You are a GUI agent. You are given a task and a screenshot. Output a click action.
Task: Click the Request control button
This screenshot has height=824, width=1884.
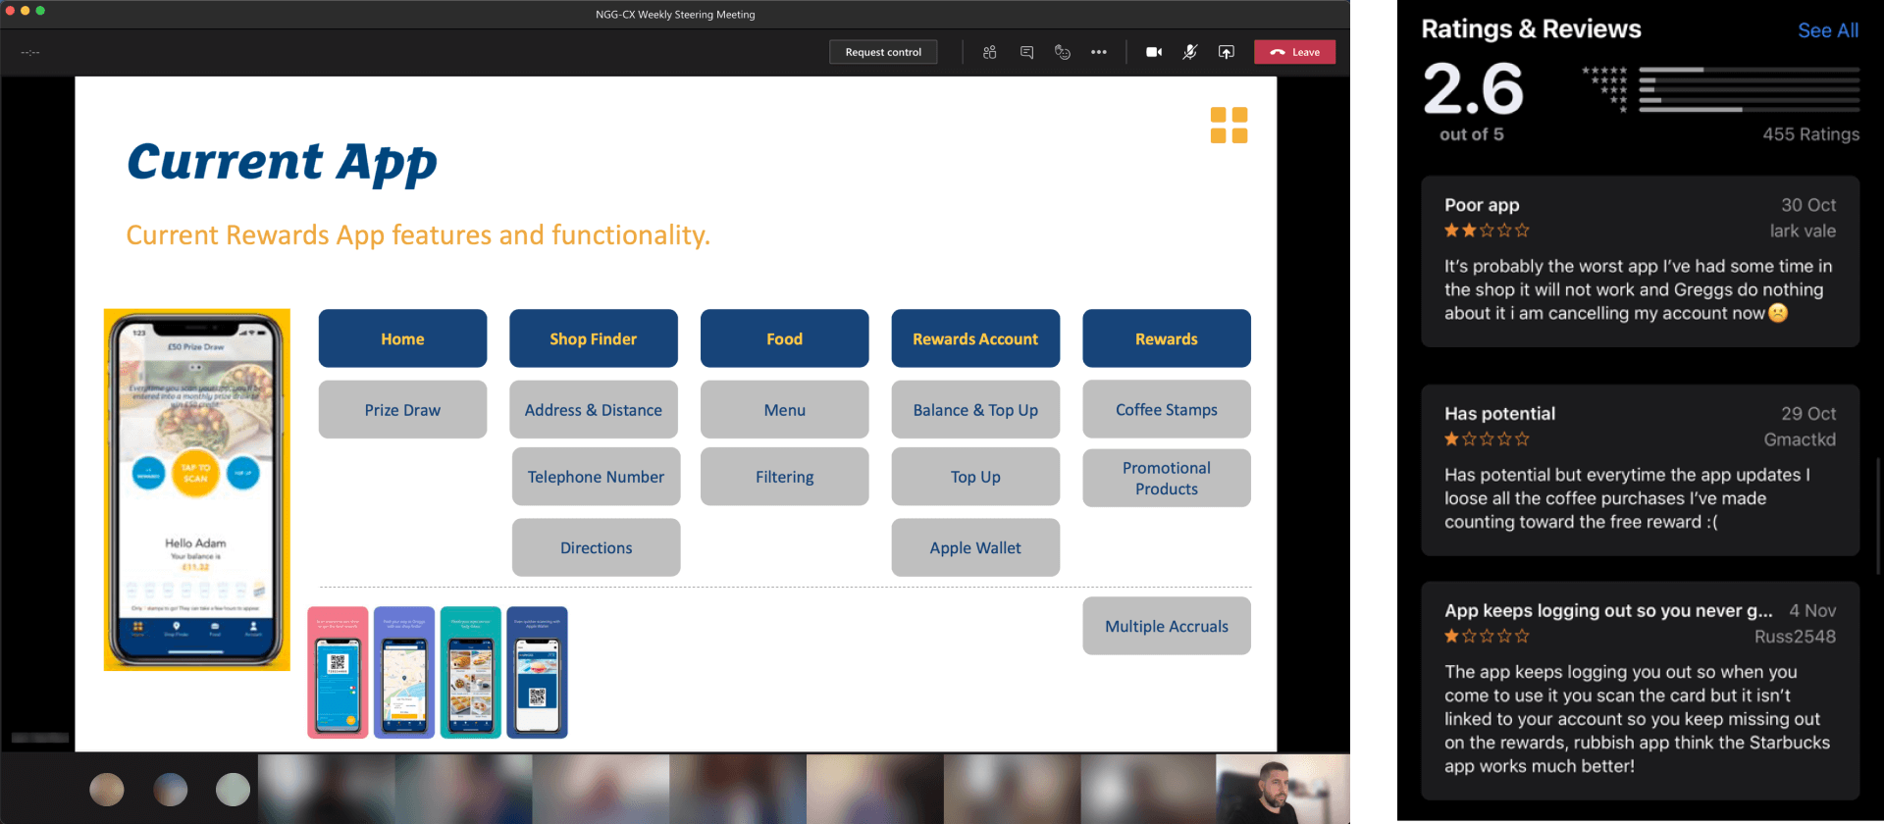tap(883, 52)
